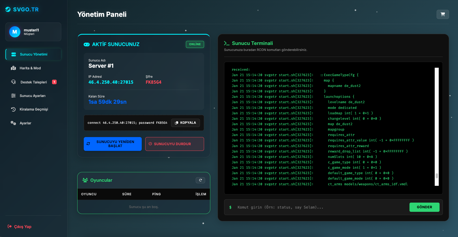The height and width of the screenshot is (237, 458).
Task: Click the terminal prompt icon in header
Action: (x=227, y=43)
